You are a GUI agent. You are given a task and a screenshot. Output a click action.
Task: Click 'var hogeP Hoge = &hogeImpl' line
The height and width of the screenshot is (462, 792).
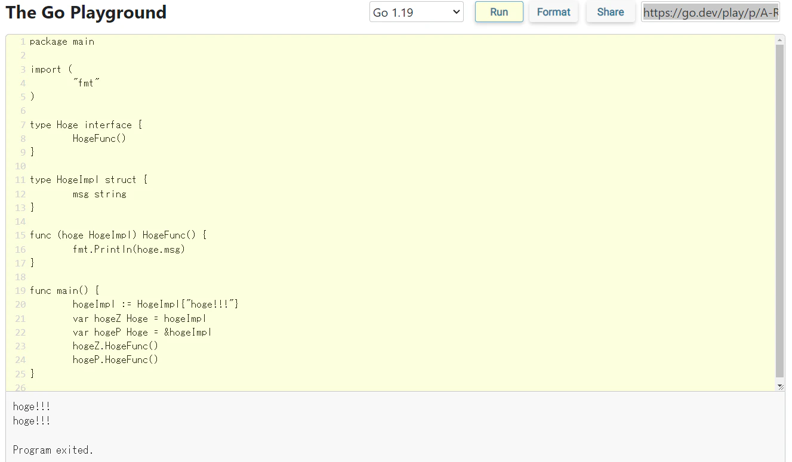(142, 332)
